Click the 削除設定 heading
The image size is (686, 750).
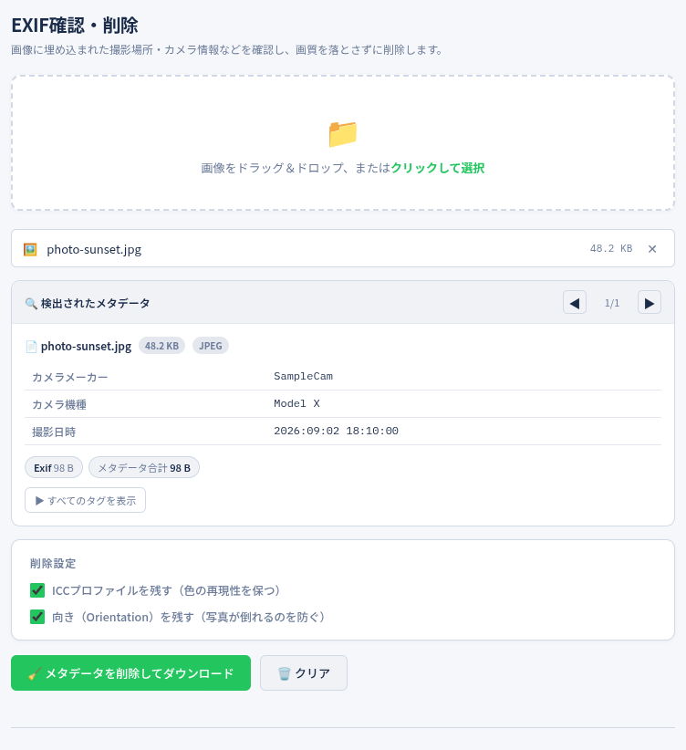coord(53,564)
